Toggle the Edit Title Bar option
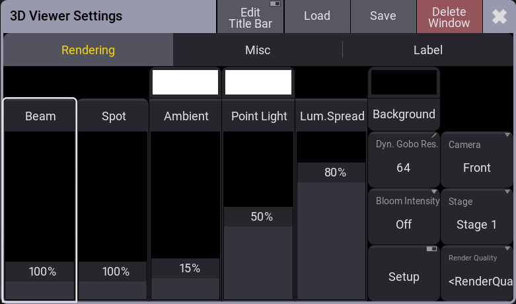Viewport: 516px width, 304px height. click(250, 17)
